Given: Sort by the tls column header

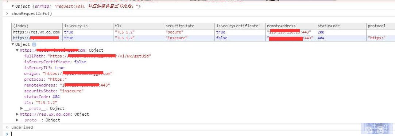Looking at the screenshot, I should point(139,26).
